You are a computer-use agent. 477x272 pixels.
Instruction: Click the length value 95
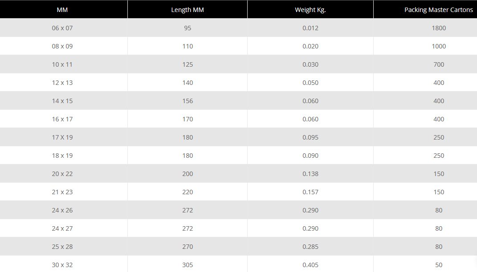(188, 28)
